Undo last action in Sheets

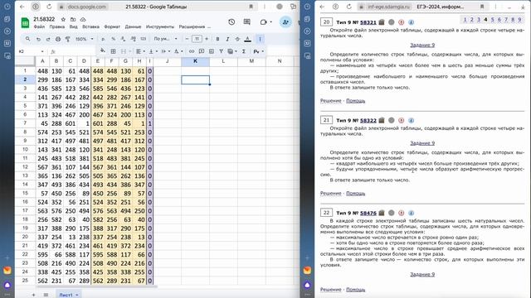click(38, 39)
